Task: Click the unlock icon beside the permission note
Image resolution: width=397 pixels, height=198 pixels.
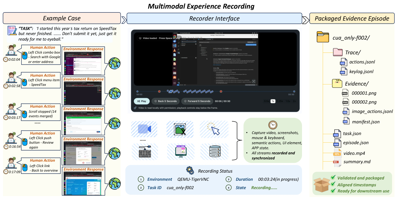Action: [x=135, y=108]
